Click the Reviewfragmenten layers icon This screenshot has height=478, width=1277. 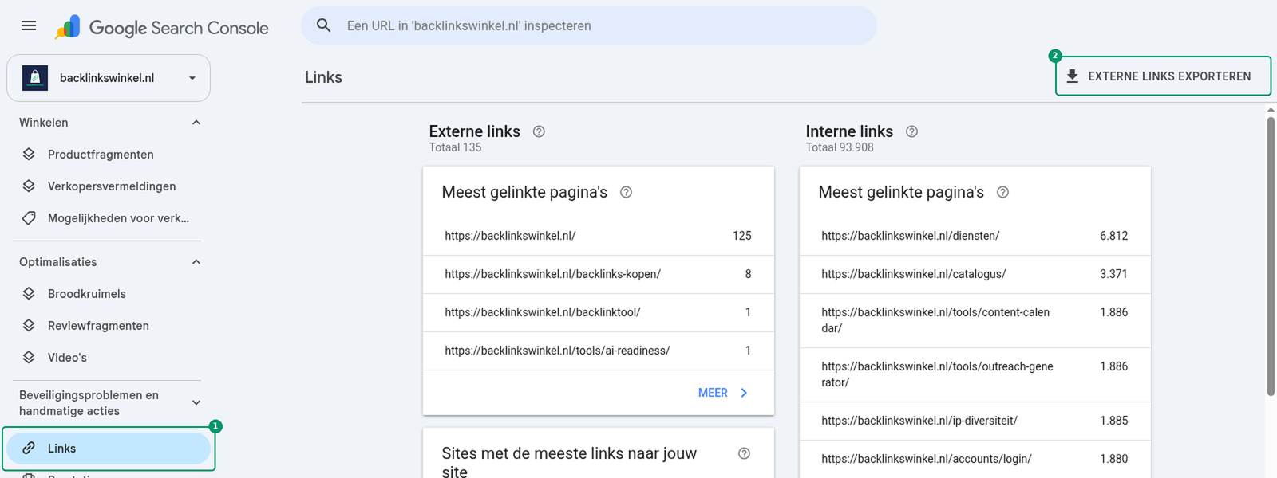pyautogui.click(x=29, y=326)
